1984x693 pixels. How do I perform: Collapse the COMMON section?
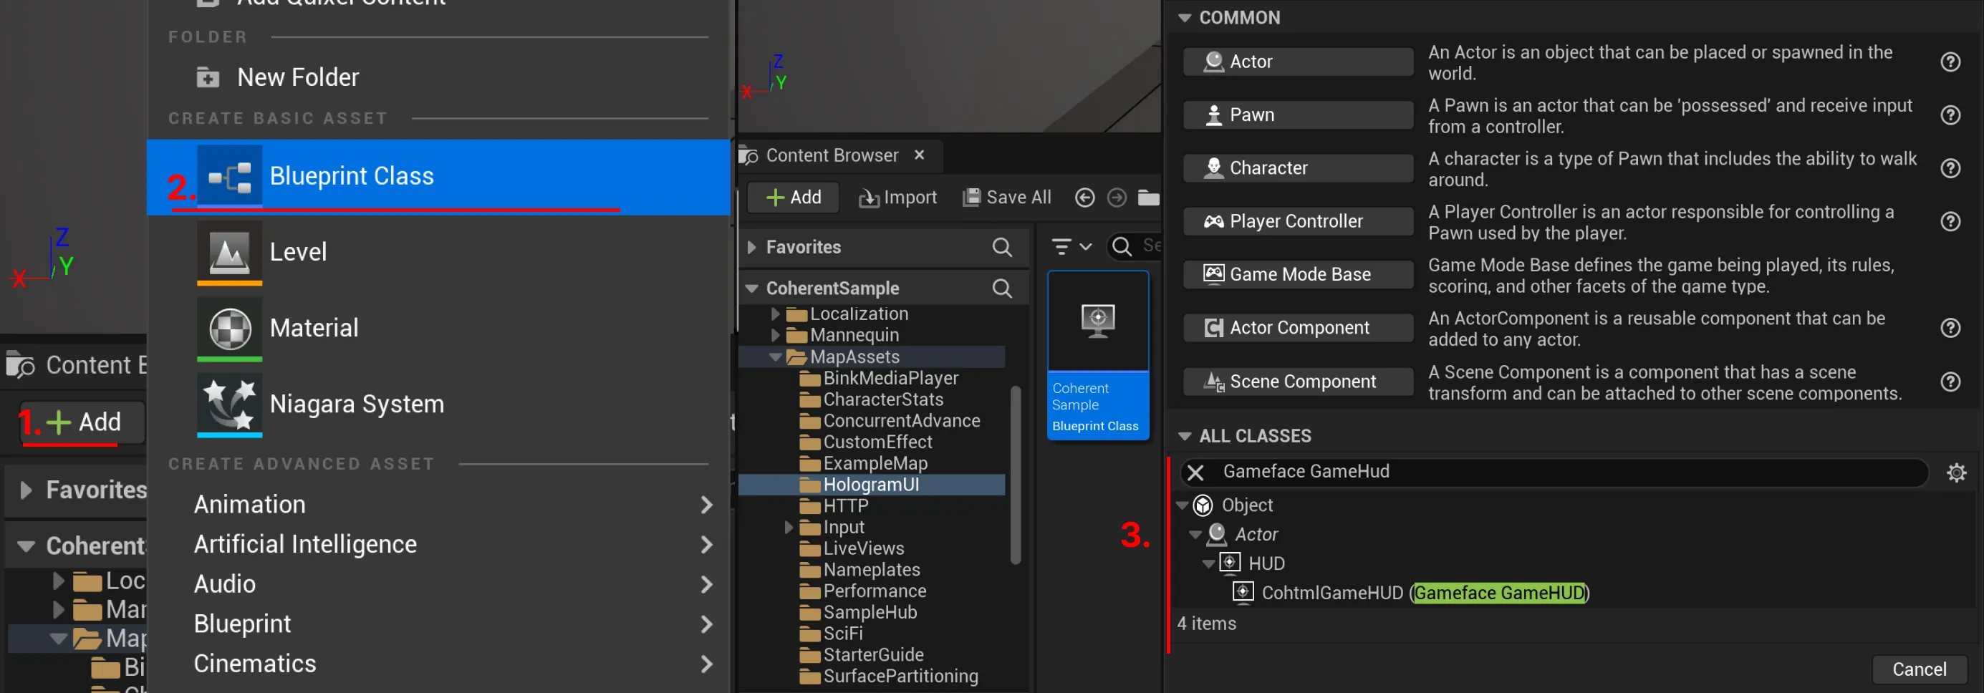point(1185,18)
